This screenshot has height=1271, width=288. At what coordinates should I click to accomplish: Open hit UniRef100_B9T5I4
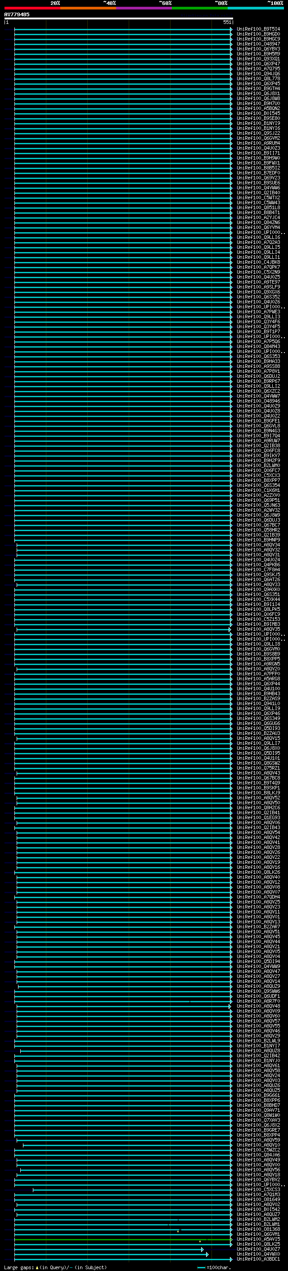(258, 29)
